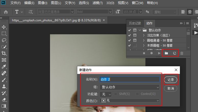198x112 pixels.
Task: Click the 取消 button
Action: [x=171, y=88]
